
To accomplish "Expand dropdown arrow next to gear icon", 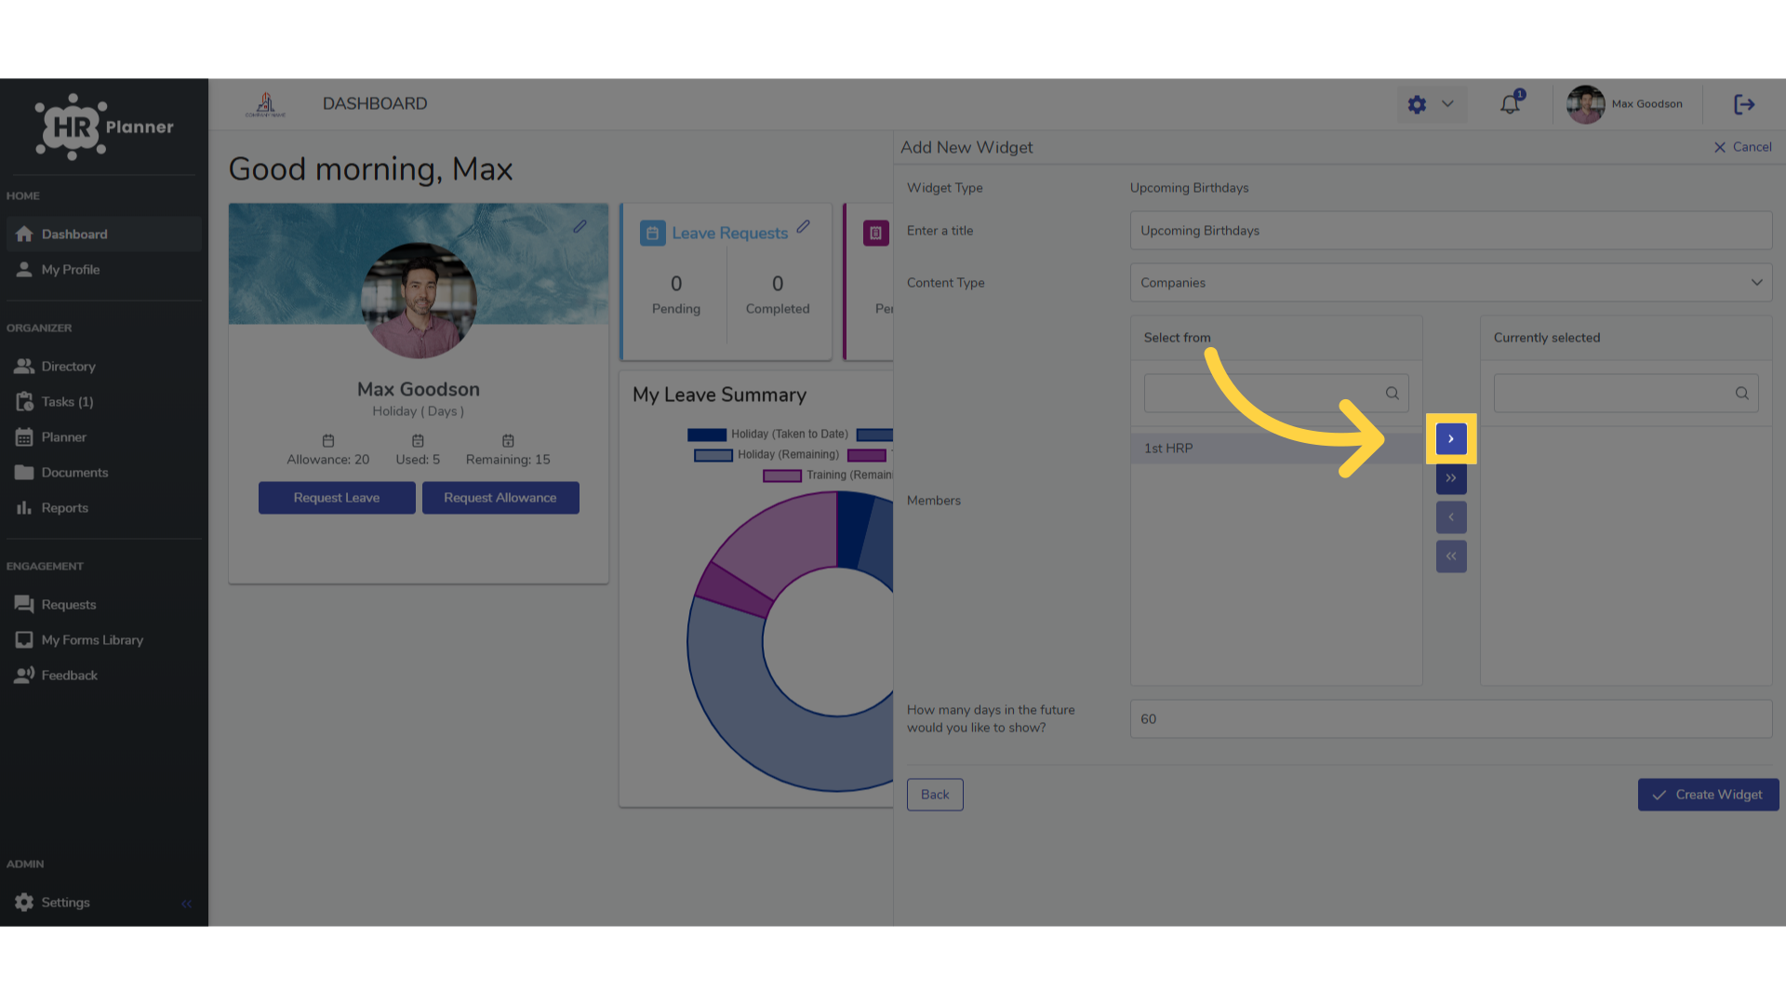I will click(1447, 104).
